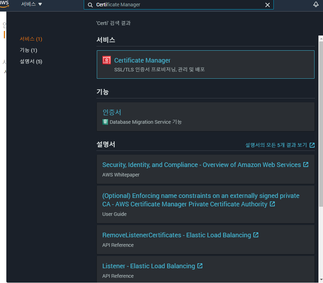Screen dimensions: 323x283
Task: Click external icon after Listener title
Action: [x=200, y=266]
